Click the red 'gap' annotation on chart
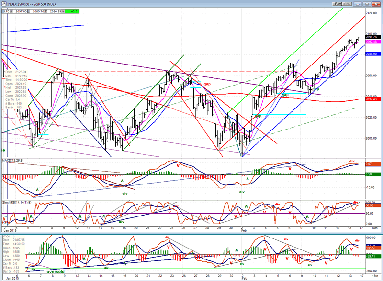The image size is (383, 281). click(x=207, y=84)
